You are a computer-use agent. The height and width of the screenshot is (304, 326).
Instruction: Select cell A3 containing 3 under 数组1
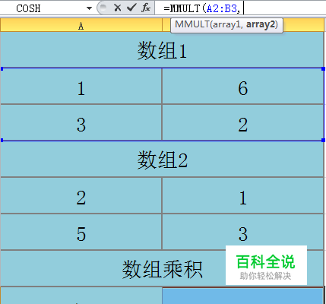81,122
